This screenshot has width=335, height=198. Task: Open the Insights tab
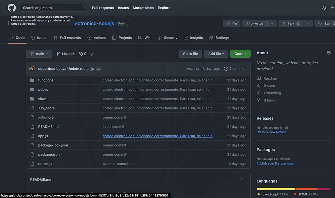point(193,38)
